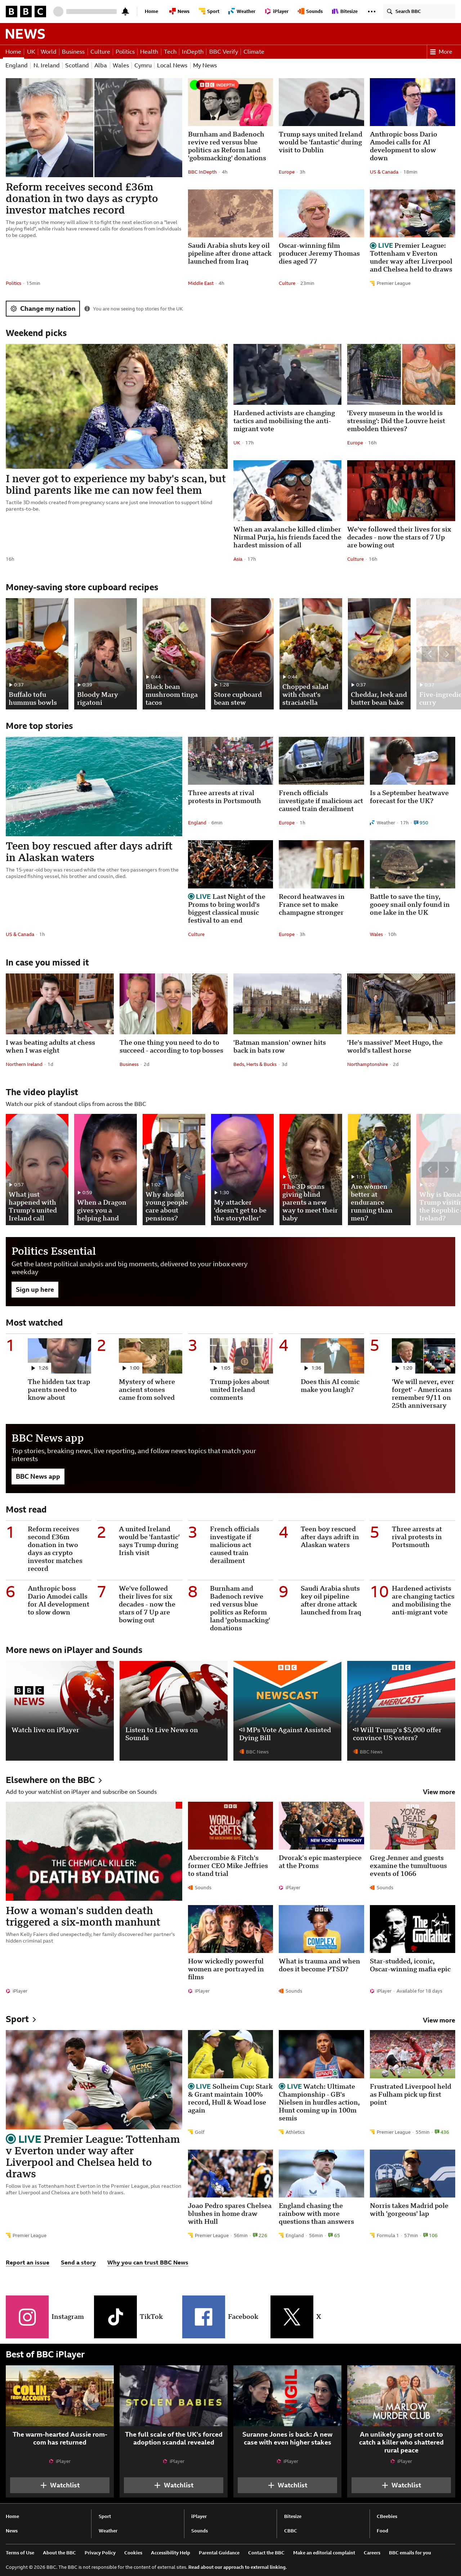Open Trump united Ireland article
The height and width of the screenshot is (2576, 461).
pyautogui.click(x=320, y=141)
